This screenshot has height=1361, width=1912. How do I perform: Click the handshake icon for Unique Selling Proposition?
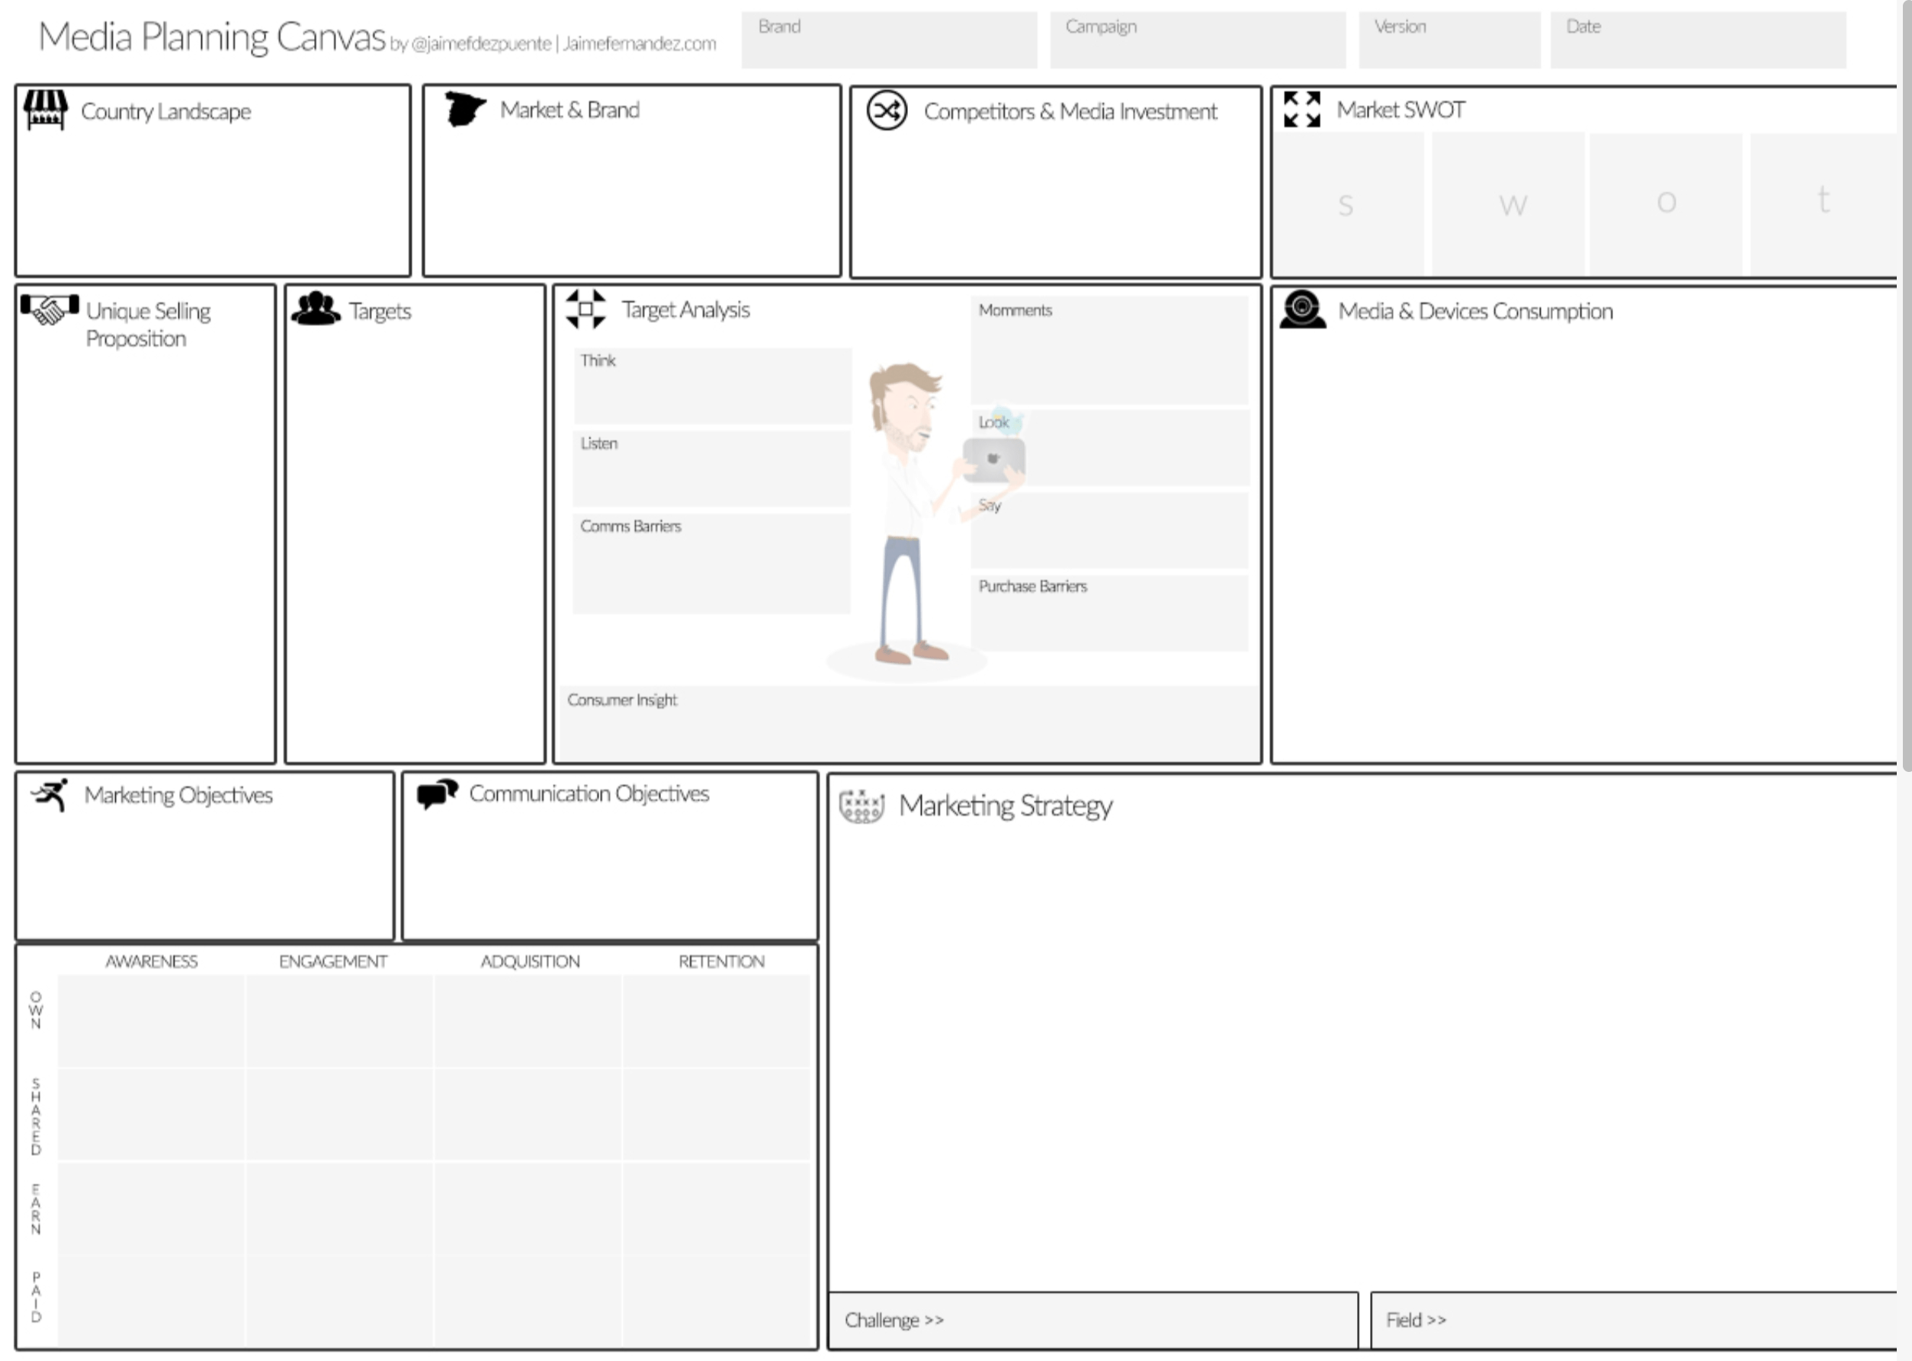coord(50,309)
